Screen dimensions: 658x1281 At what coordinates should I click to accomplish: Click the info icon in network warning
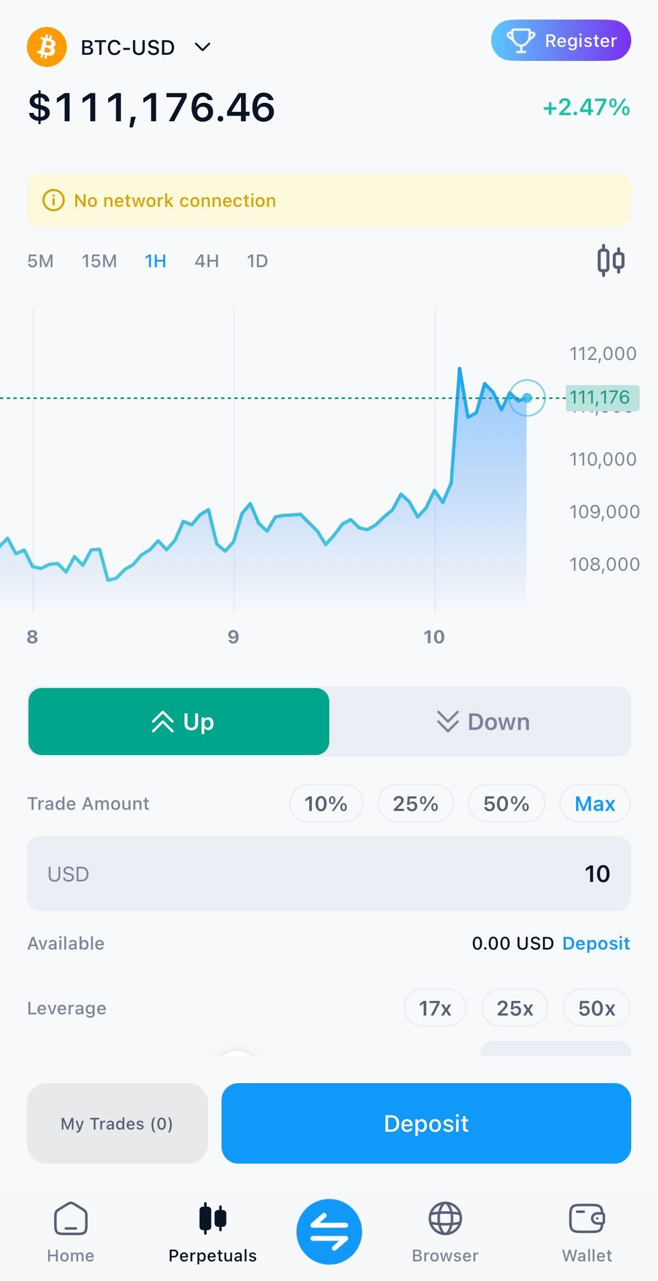54,200
